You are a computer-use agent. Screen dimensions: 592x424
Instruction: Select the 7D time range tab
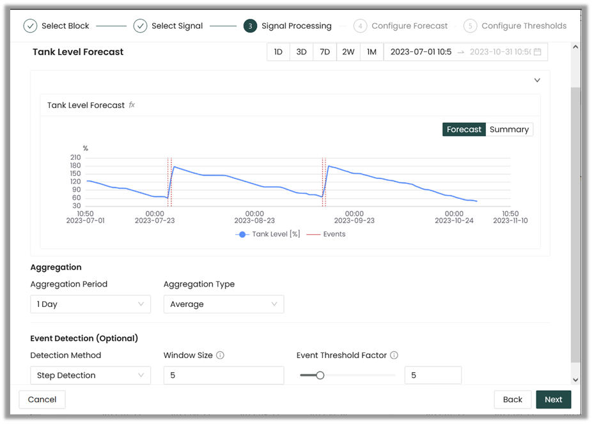(x=325, y=52)
